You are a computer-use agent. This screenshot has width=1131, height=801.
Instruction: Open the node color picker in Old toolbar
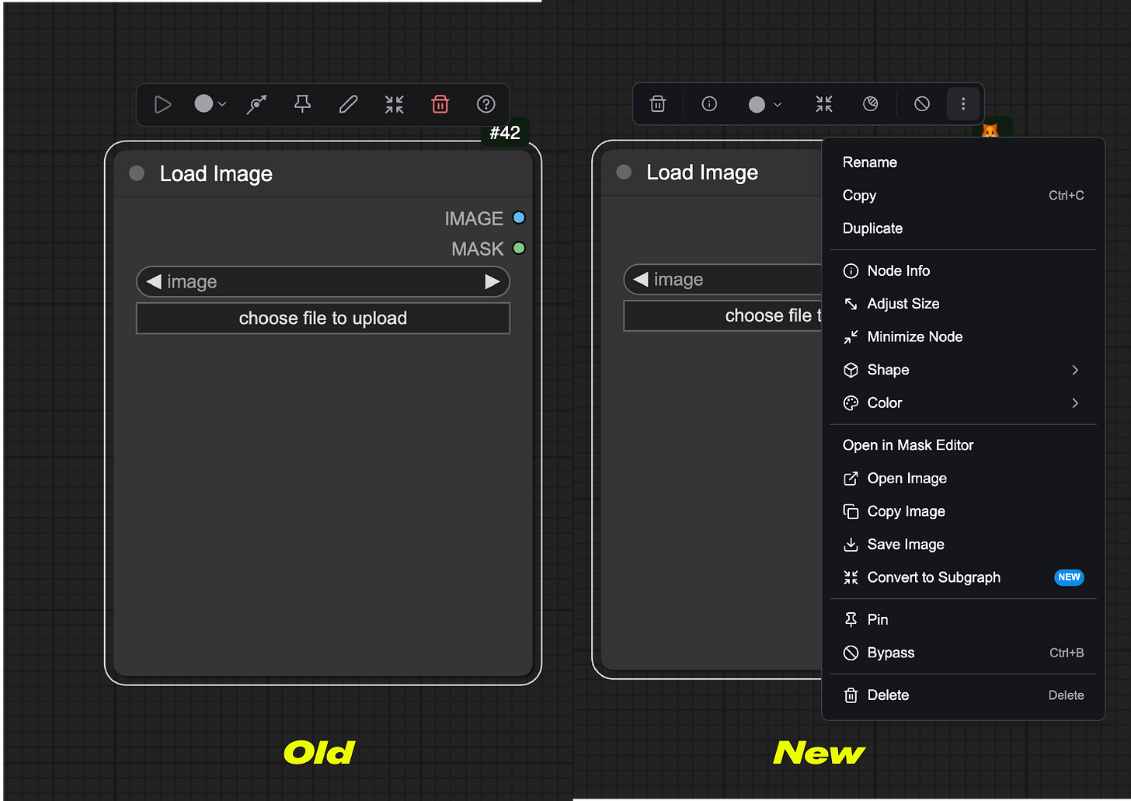211,104
